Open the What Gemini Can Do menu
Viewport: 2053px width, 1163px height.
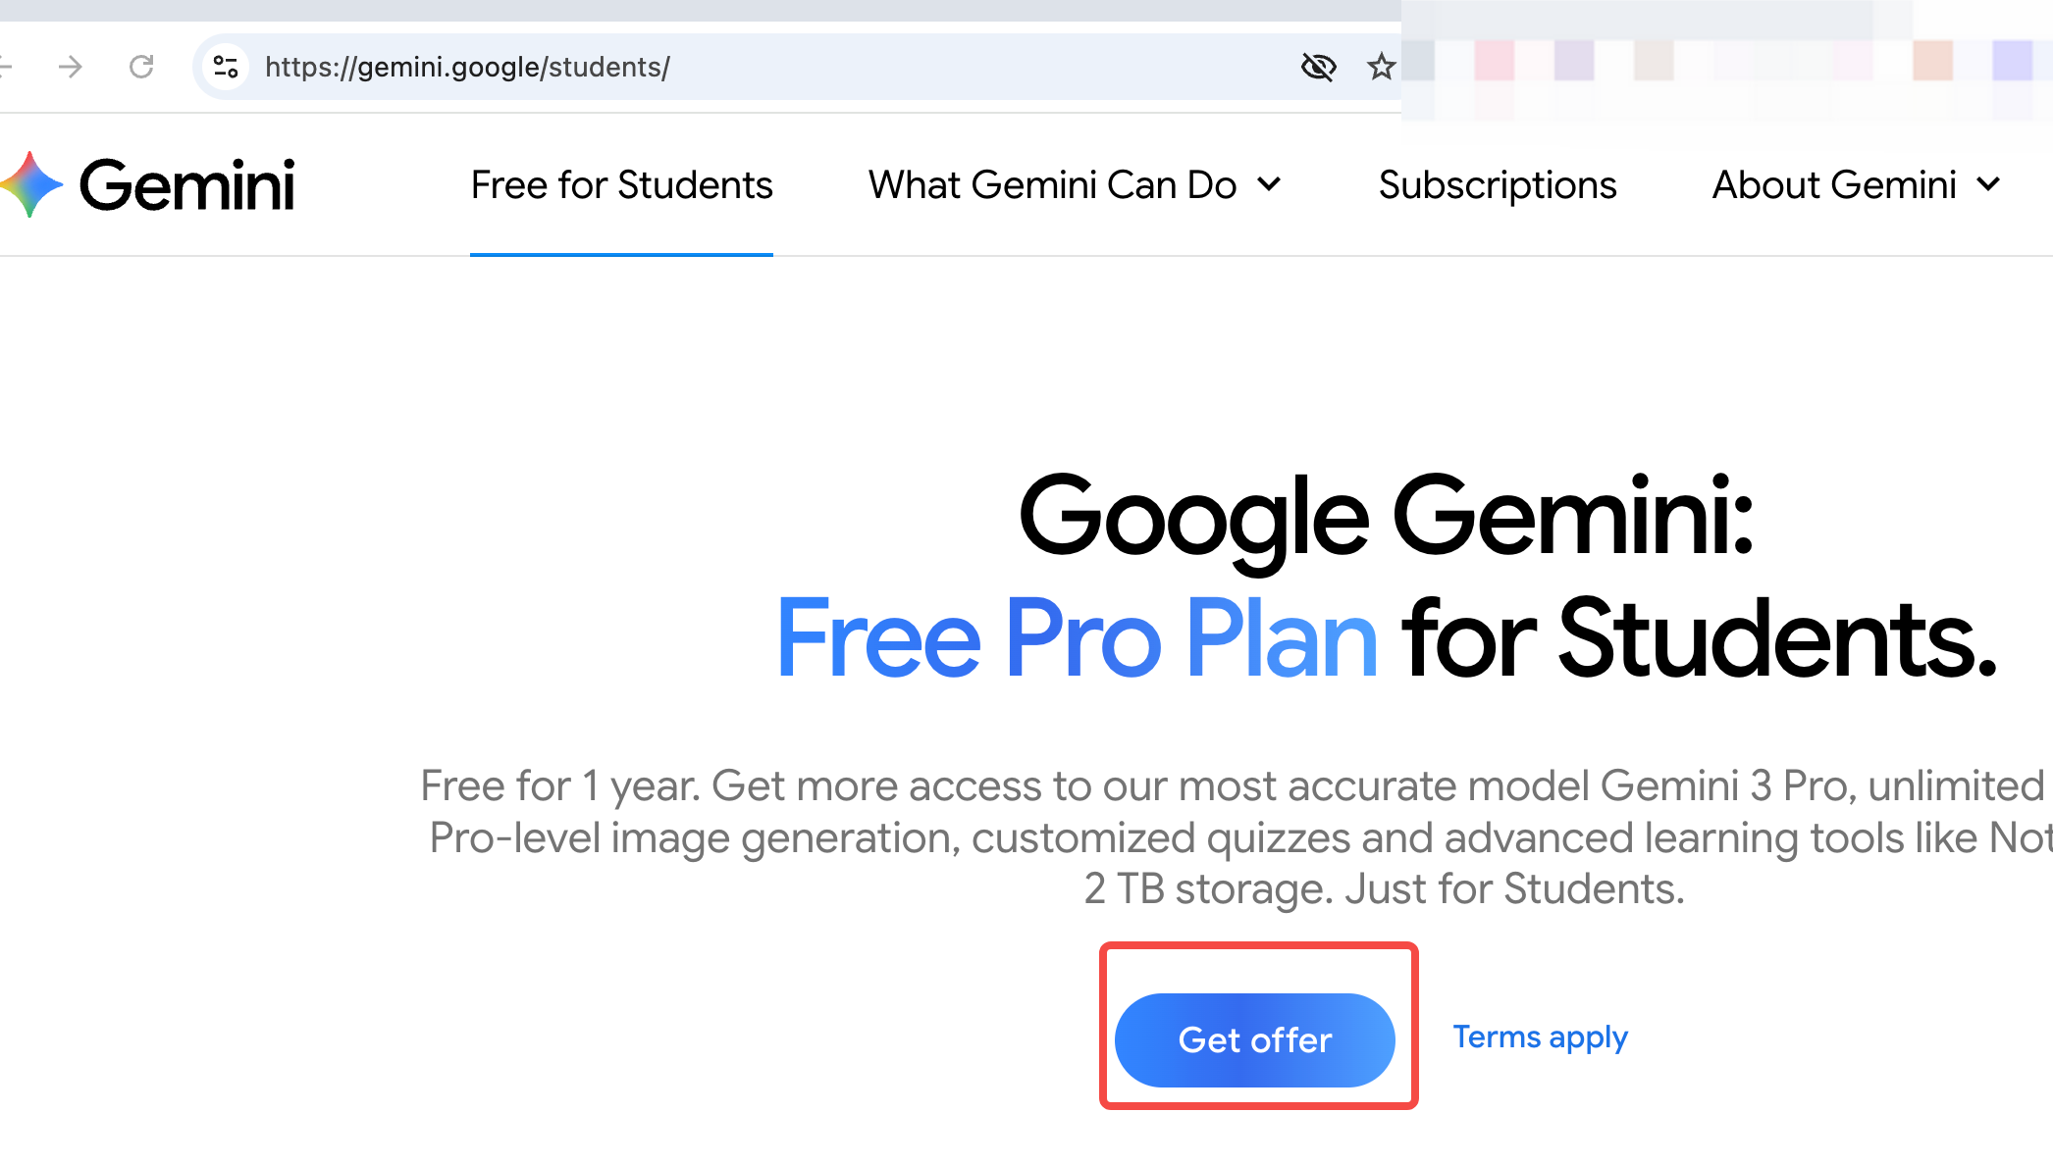(x=1075, y=184)
